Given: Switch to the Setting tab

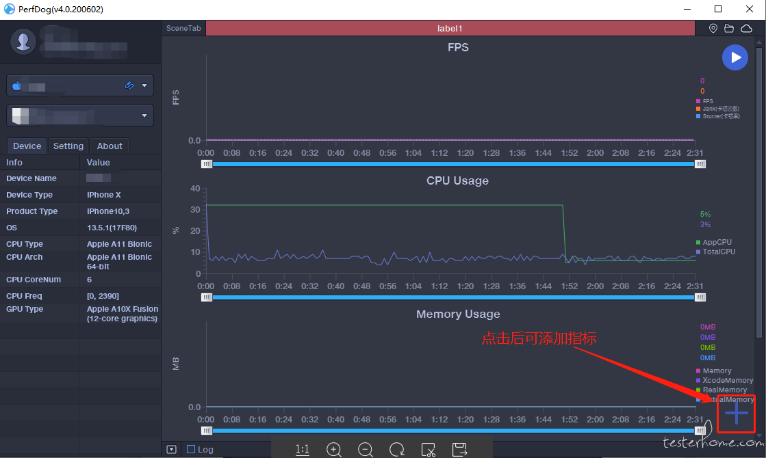Looking at the screenshot, I should coord(68,146).
